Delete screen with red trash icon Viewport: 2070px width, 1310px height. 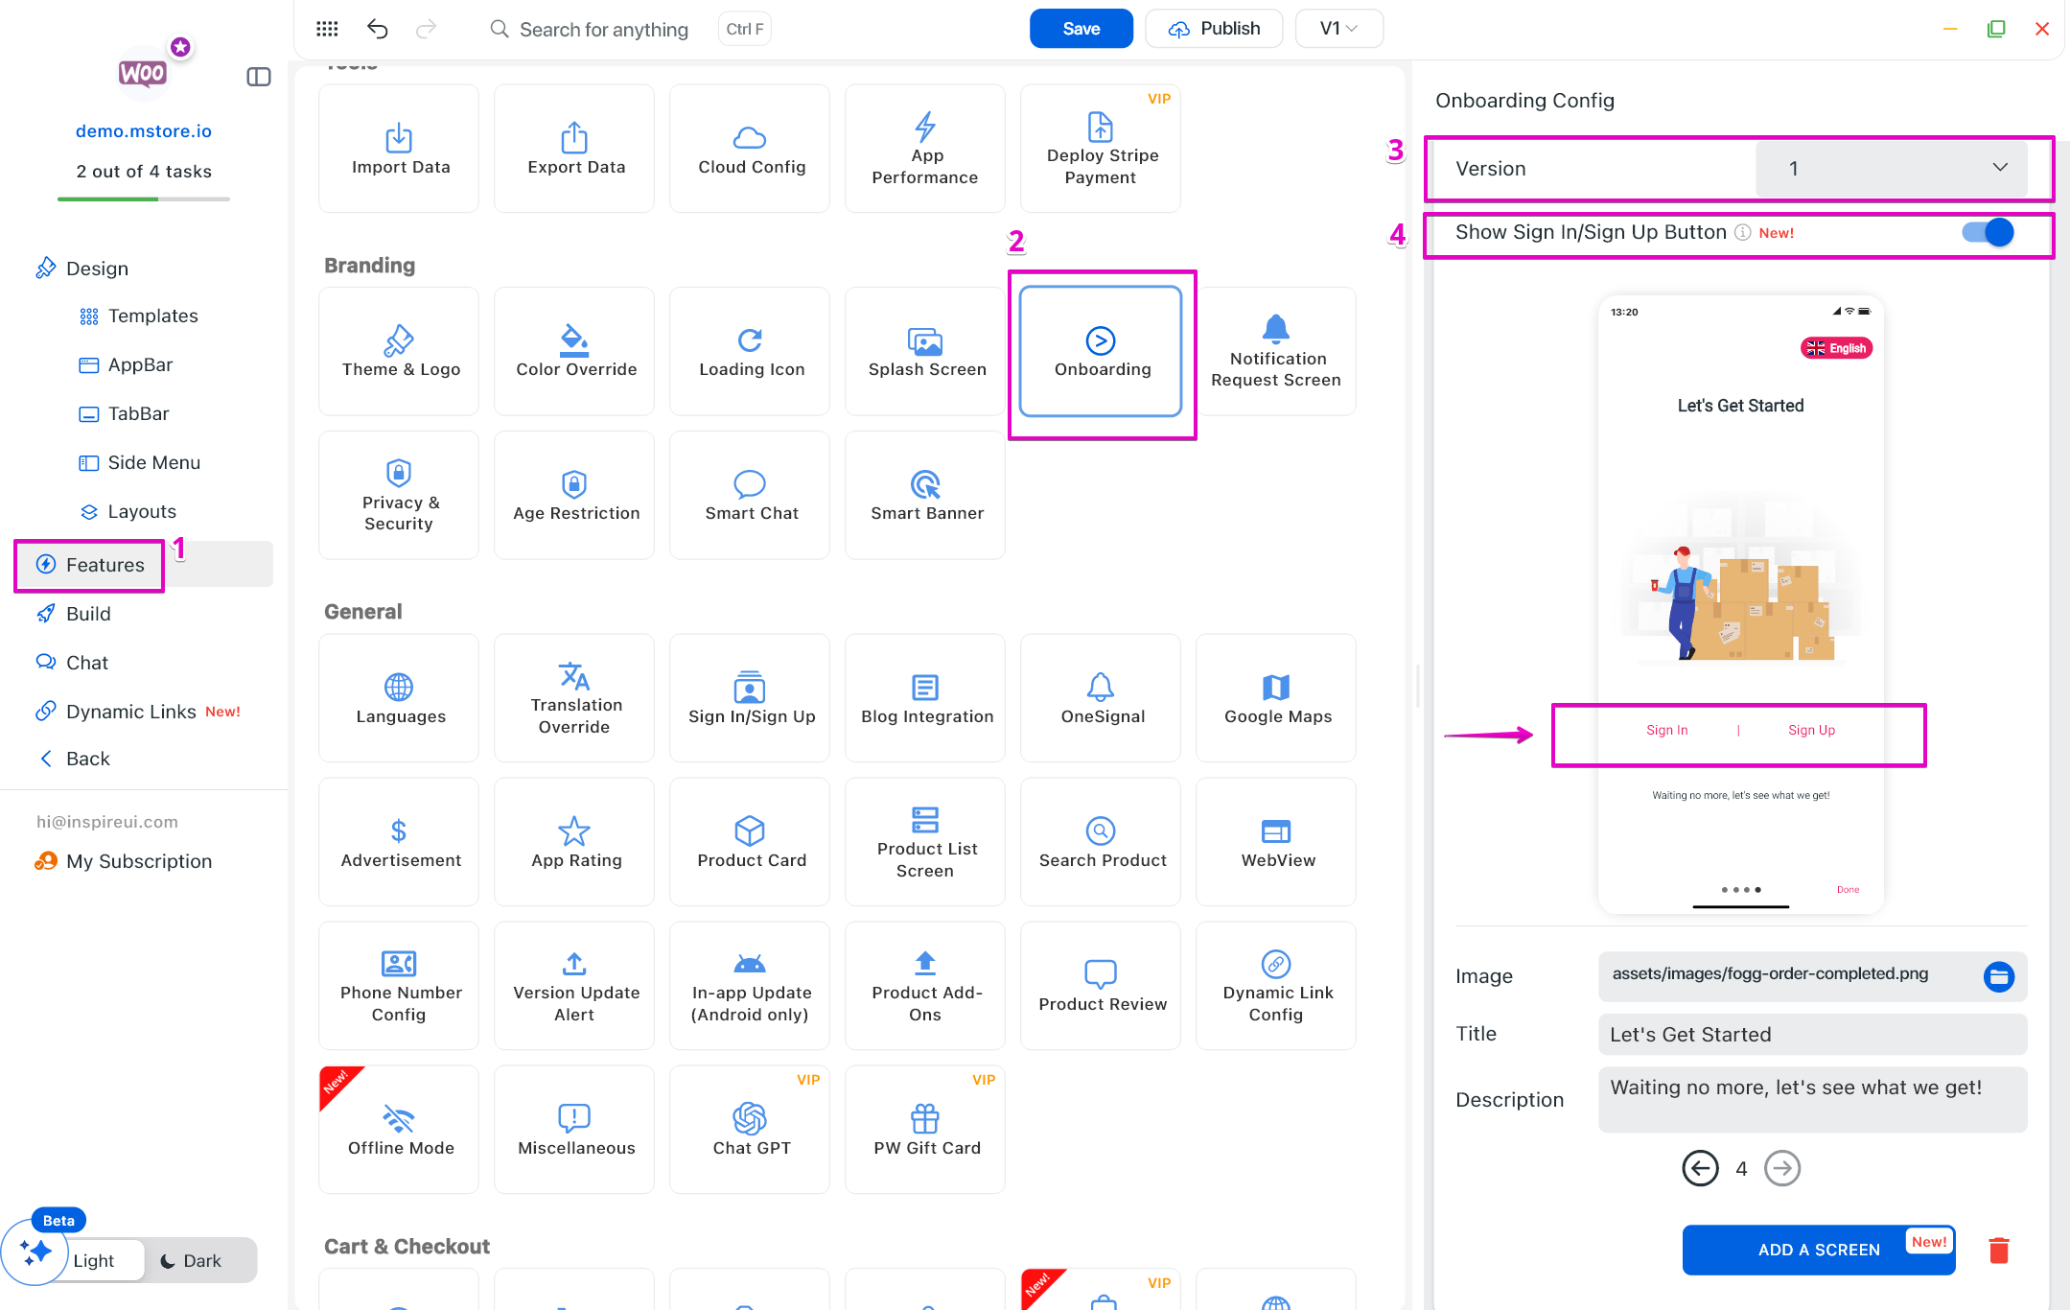tap(1998, 1250)
